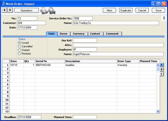Click the Item Type column header
Image resolution: width=168 pixels, height=121 pixels.
(128, 61)
